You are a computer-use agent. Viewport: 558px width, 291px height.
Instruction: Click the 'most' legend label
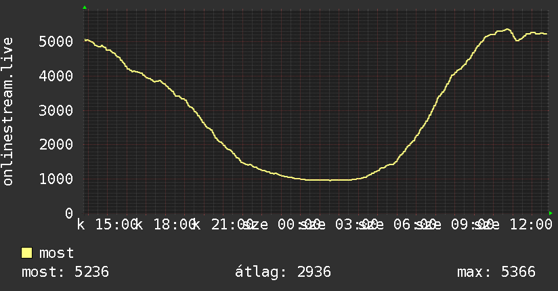[x=56, y=253]
